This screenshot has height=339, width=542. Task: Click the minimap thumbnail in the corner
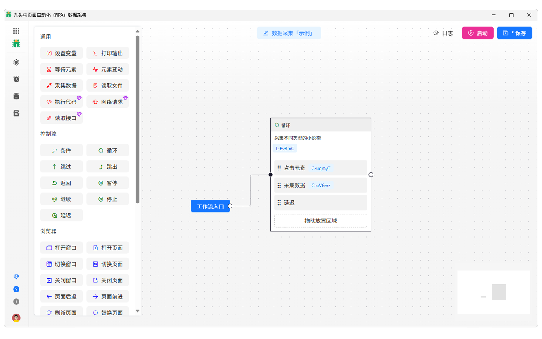pyautogui.click(x=493, y=292)
